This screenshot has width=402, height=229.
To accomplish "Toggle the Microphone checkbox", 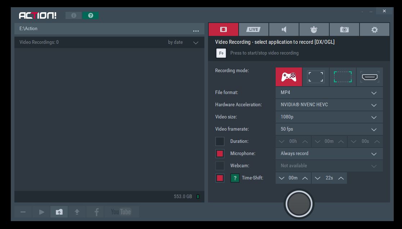I will tap(220, 154).
